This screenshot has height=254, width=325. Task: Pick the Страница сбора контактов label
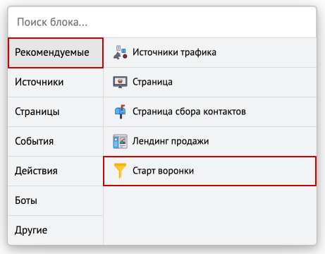pos(189,111)
